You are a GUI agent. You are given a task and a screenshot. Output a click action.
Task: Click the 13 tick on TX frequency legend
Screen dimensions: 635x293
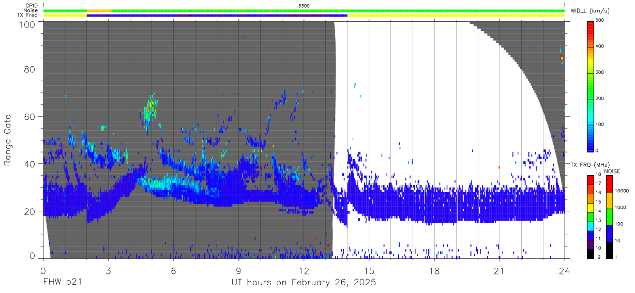point(598,221)
